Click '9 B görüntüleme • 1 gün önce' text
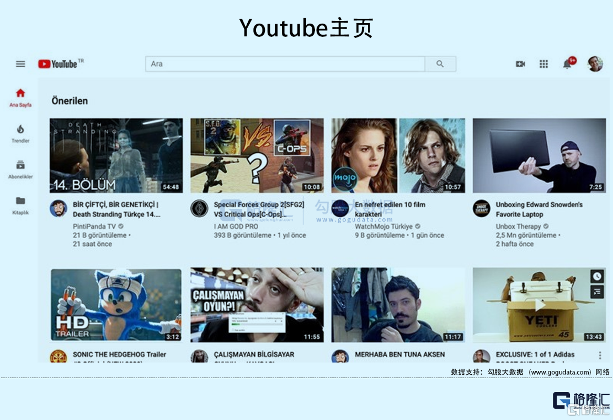Screen dimensions: 613x420 pos(399,235)
